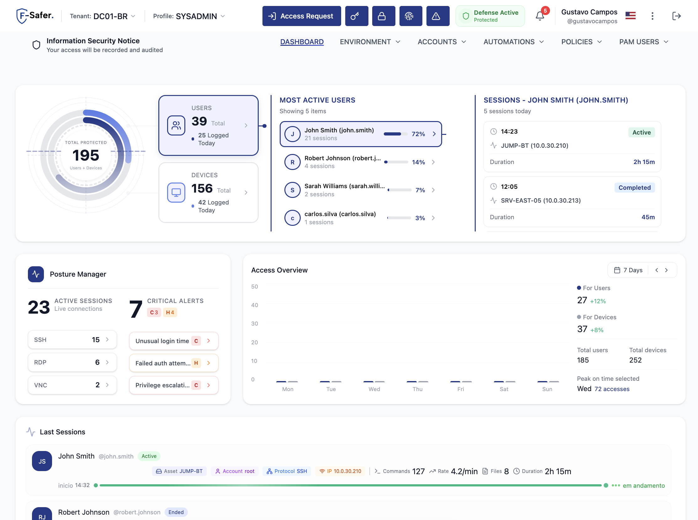Select carlos.silva user row
698x520 pixels.
click(361, 218)
